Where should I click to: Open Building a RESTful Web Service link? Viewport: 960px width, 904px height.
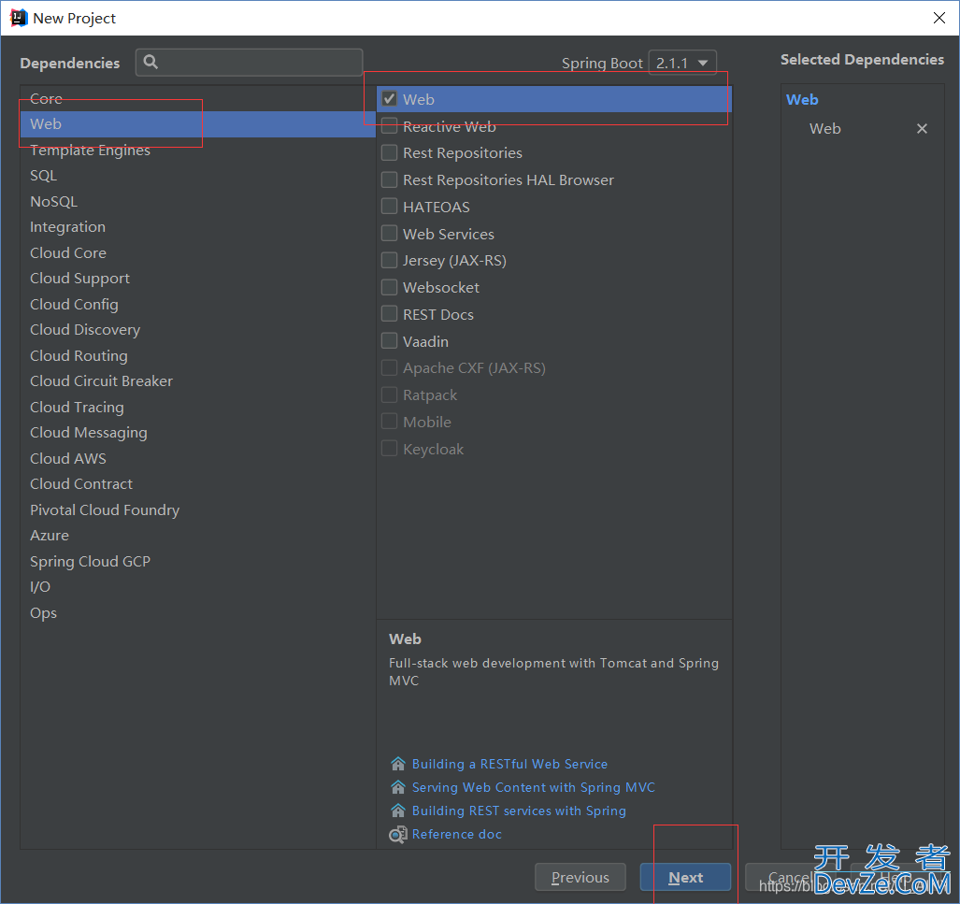(x=509, y=764)
